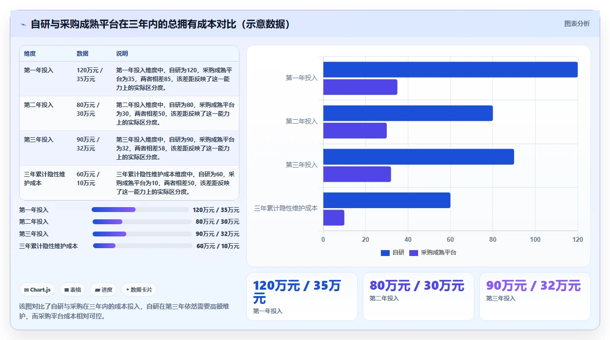This screenshot has width=610, height=340.
Task: Click the 自研 legend label
Action: 399,253
